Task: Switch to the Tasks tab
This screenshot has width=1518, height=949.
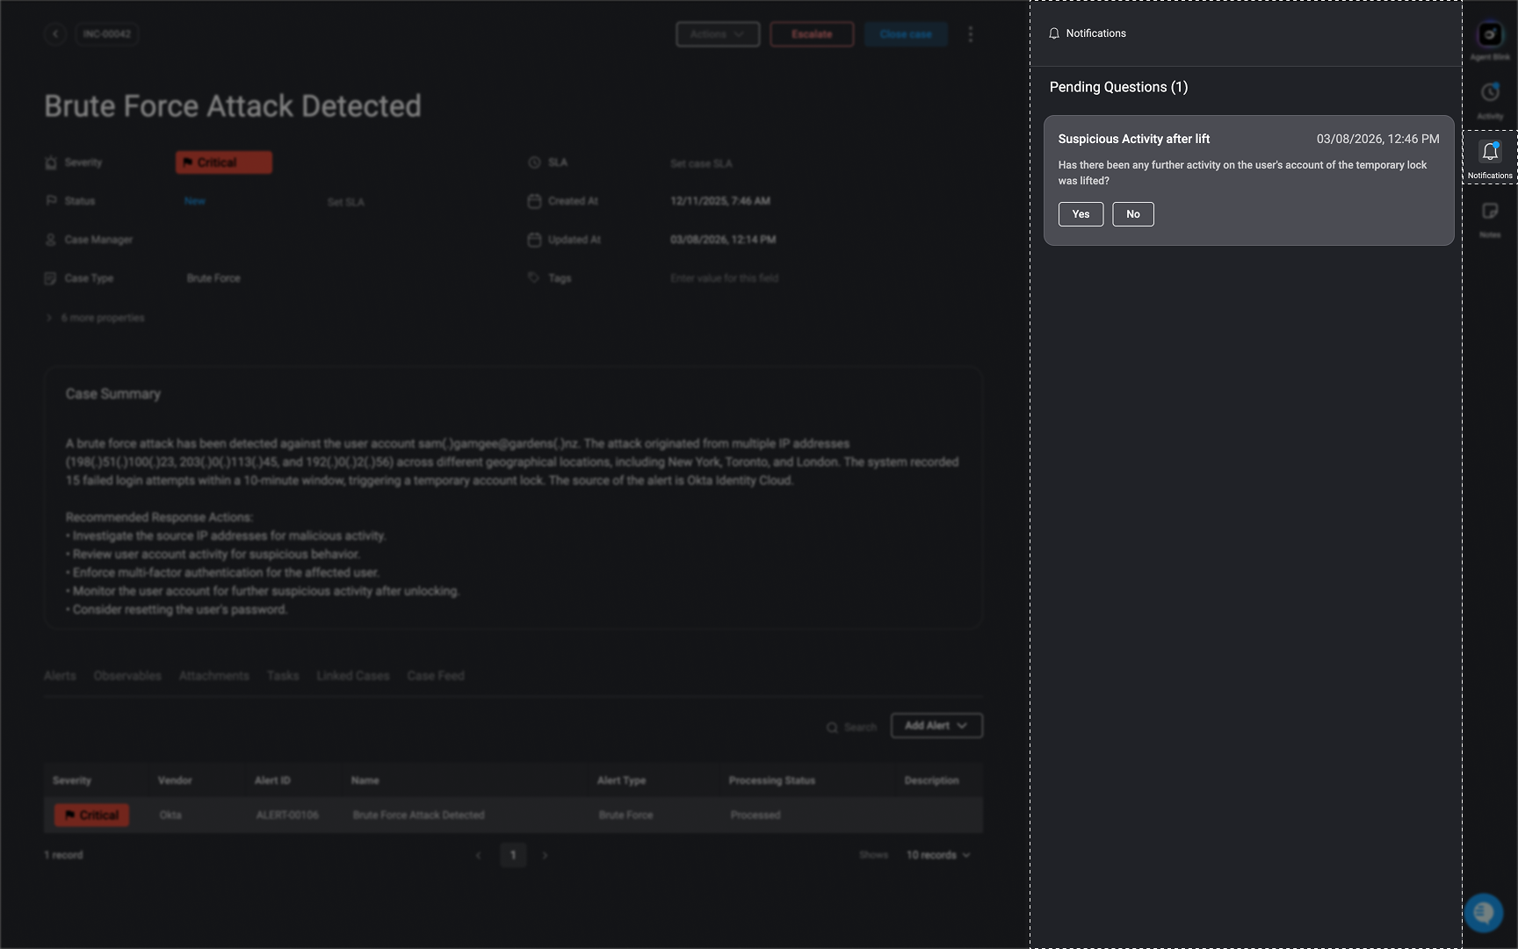Action: 283,676
